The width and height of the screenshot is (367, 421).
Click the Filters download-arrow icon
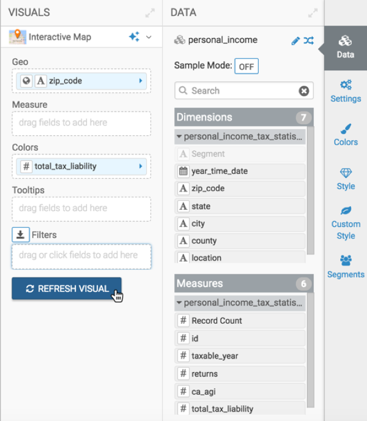point(20,234)
